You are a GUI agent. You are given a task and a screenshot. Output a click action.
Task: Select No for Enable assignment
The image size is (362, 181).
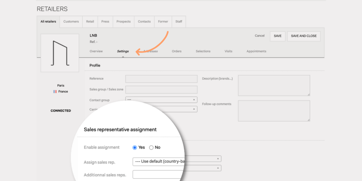pos(151,148)
